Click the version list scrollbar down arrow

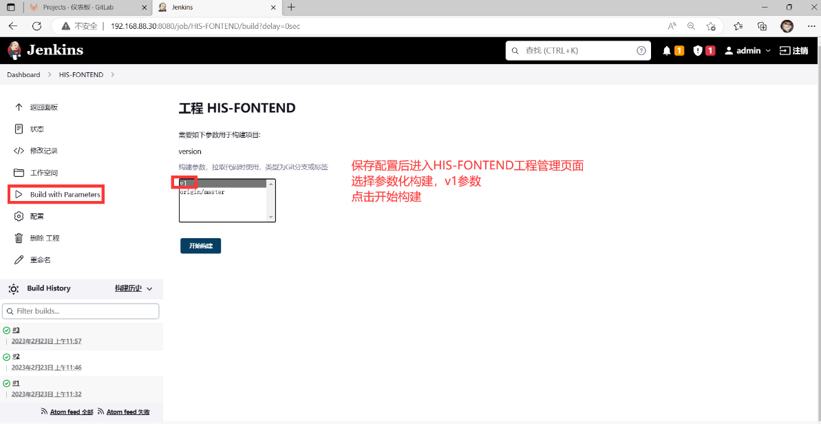[x=271, y=217]
